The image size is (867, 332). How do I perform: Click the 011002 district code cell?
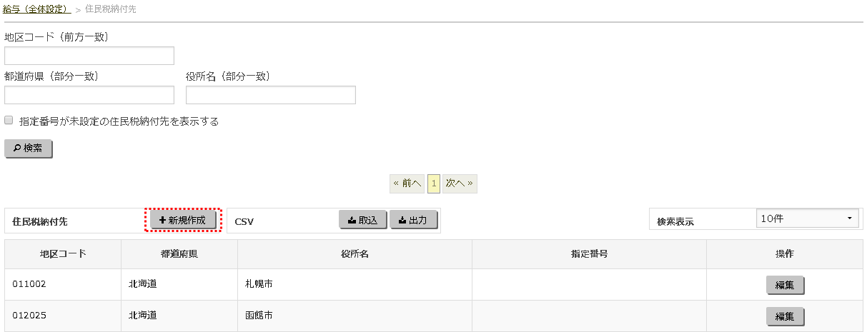[29, 284]
